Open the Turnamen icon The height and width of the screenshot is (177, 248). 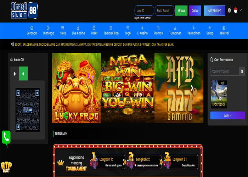175,28
